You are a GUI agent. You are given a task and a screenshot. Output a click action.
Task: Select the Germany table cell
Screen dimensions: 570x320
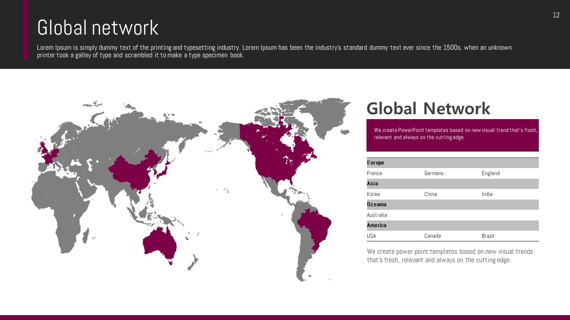click(434, 173)
